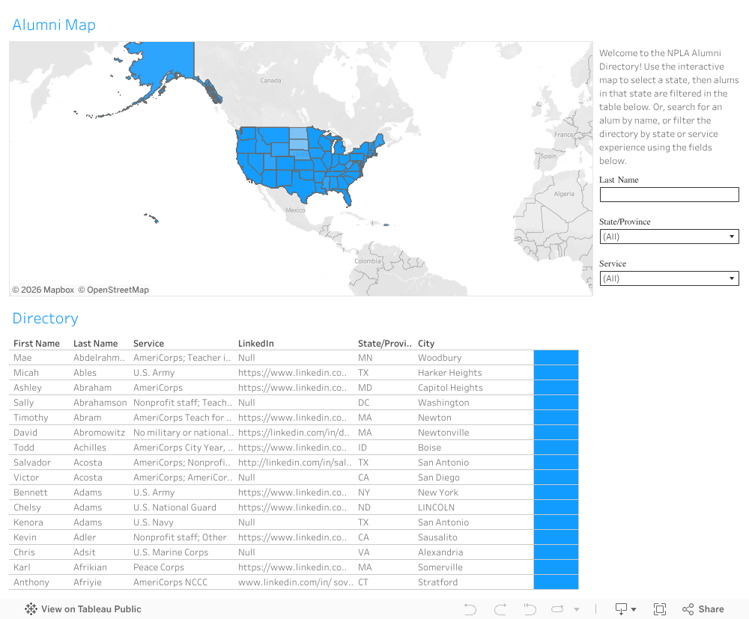Expand the Service filter dropdown
This screenshot has width=749, height=619.
pos(669,278)
